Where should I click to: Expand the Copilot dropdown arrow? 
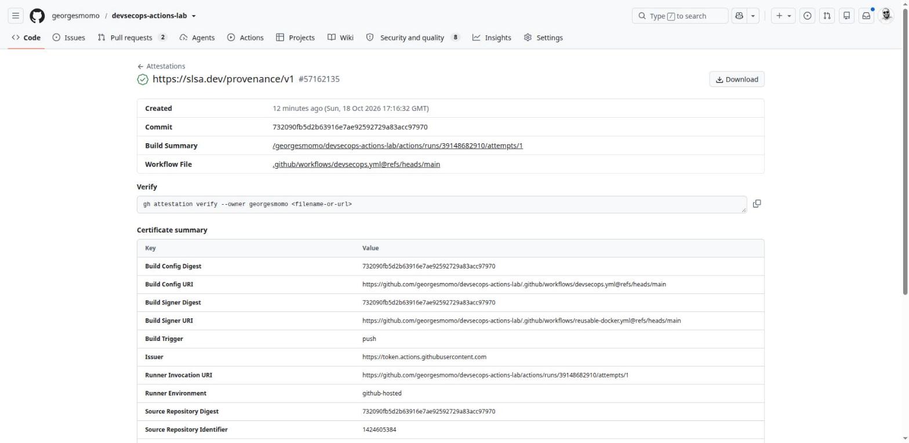pos(753,16)
